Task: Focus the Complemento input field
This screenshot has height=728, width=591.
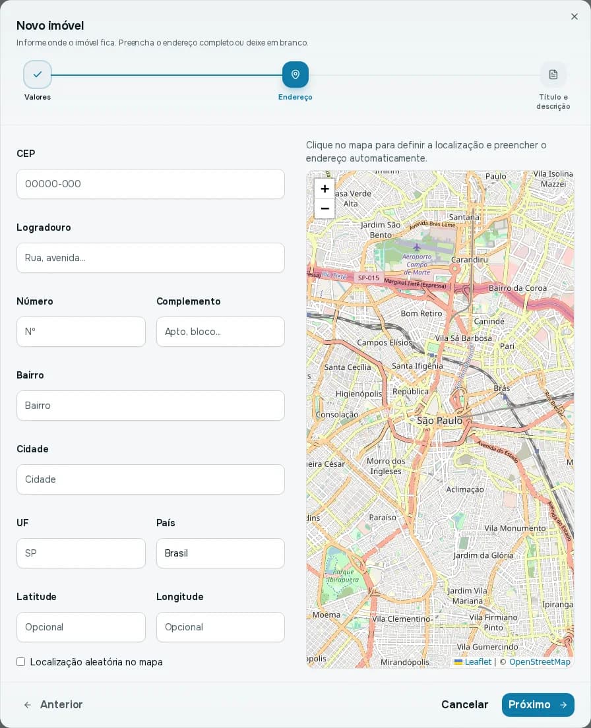Action: pos(220,332)
